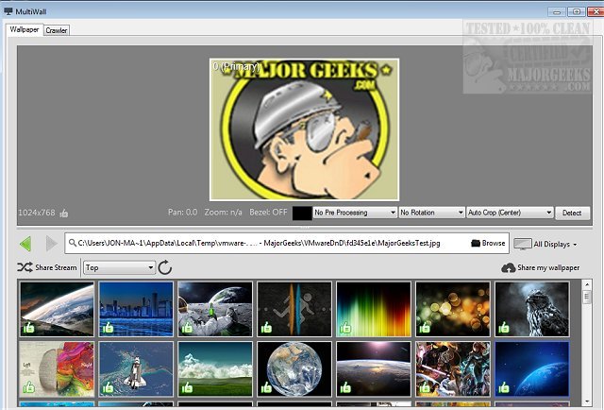Like the space shuttle wallpaper
Viewport: 604px width, 410px height.
(x=108, y=387)
